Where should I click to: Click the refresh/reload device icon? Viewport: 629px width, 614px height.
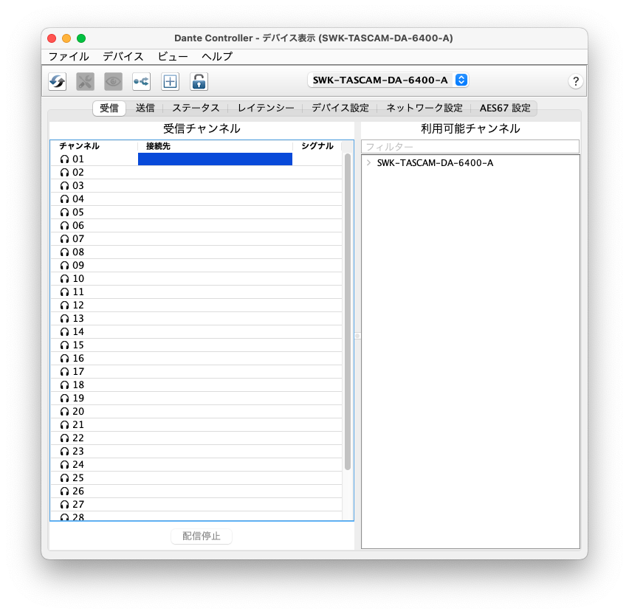click(x=58, y=81)
